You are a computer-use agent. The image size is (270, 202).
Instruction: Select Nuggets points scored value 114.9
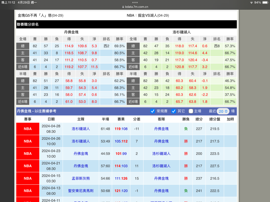coord(69,46)
